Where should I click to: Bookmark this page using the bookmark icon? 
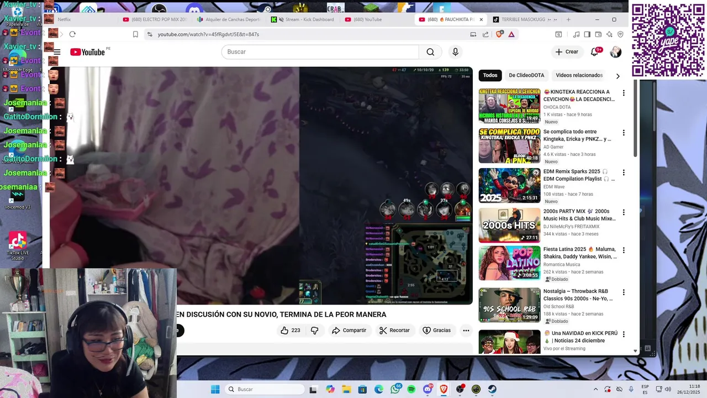135,34
